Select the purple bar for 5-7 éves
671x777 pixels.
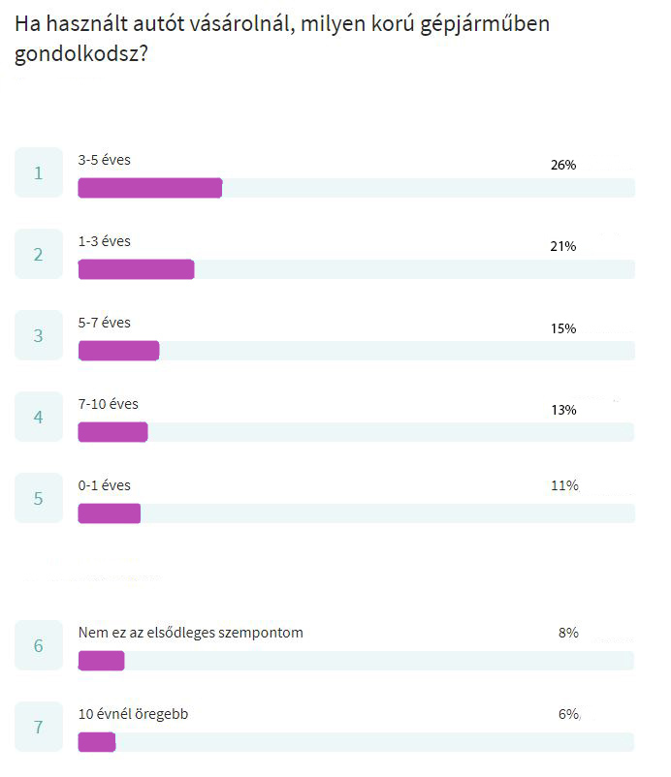118,351
